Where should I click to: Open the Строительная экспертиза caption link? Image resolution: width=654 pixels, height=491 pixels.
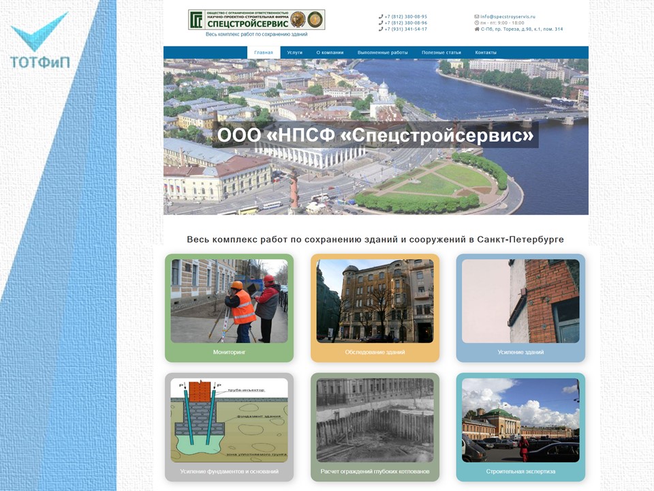[x=520, y=471]
